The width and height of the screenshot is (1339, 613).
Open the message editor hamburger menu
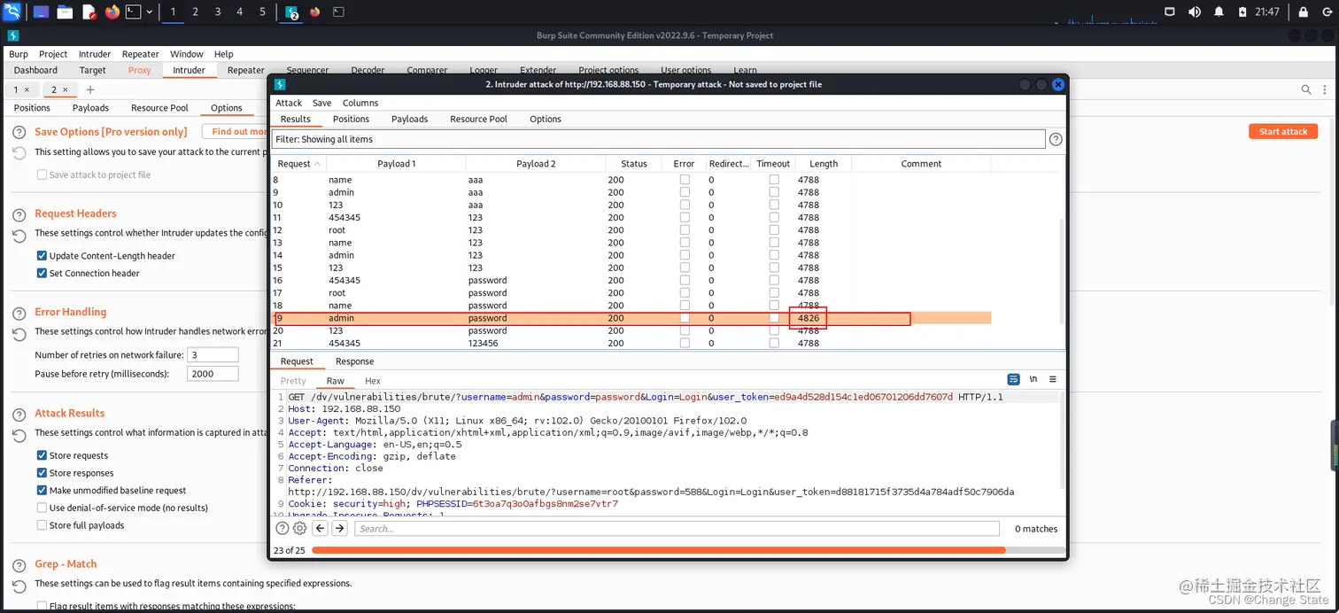(x=1053, y=379)
